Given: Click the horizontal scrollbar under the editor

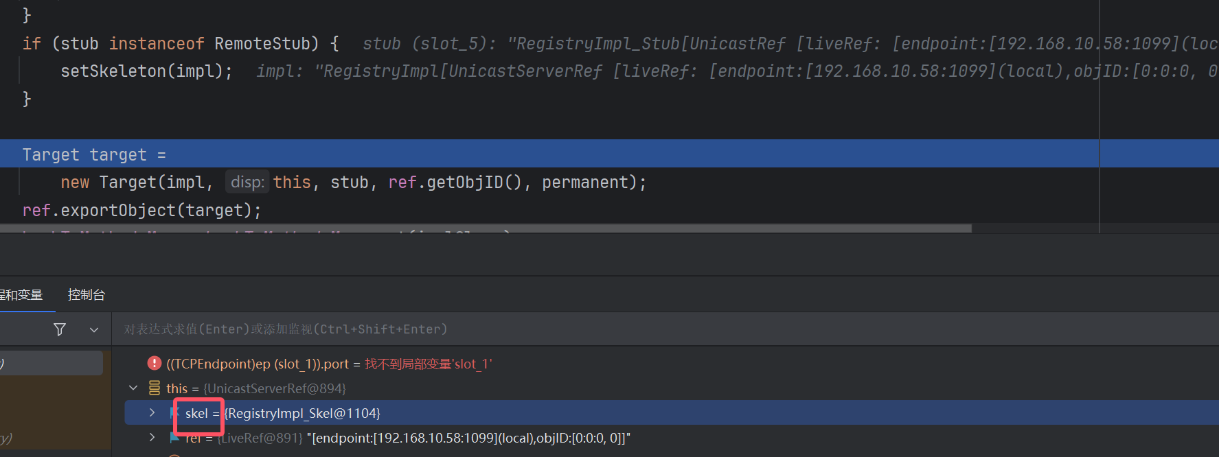Looking at the screenshot, I should click(x=481, y=228).
